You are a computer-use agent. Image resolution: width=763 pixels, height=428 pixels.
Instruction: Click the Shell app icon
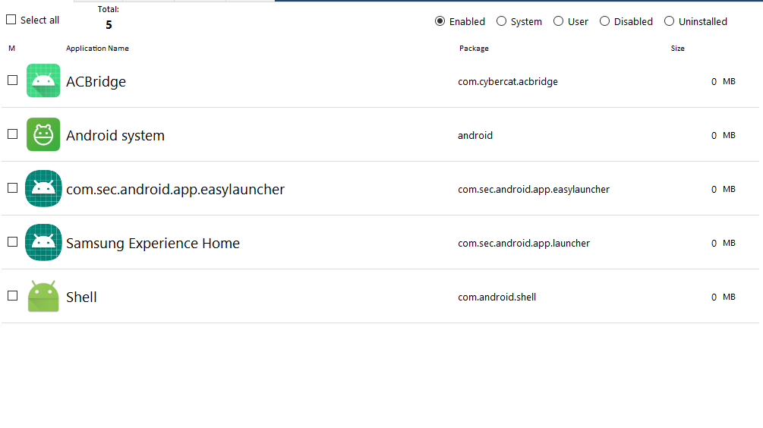[x=43, y=296]
